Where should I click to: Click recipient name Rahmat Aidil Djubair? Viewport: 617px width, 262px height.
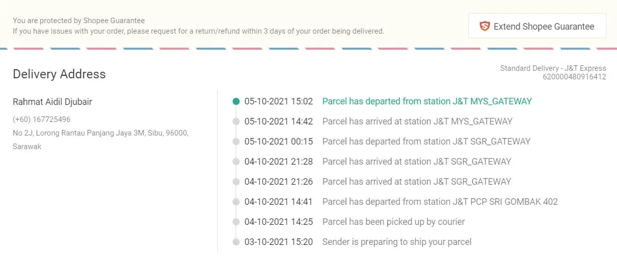pyautogui.click(x=52, y=102)
